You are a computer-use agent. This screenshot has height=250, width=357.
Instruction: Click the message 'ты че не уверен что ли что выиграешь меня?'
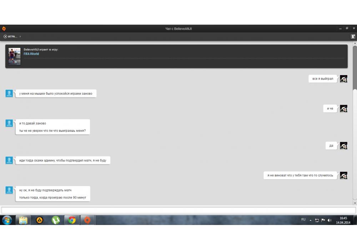point(52,131)
